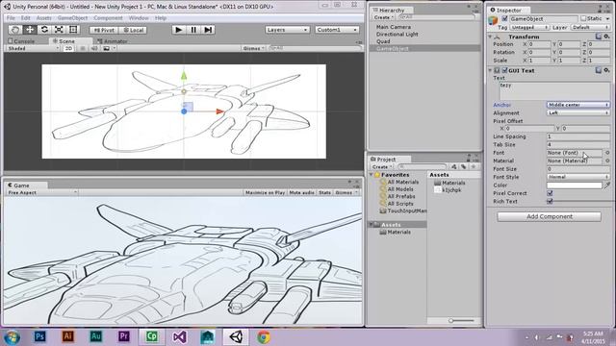
Task: Select All Materials favorite
Action: pyautogui.click(x=402, y=182)
